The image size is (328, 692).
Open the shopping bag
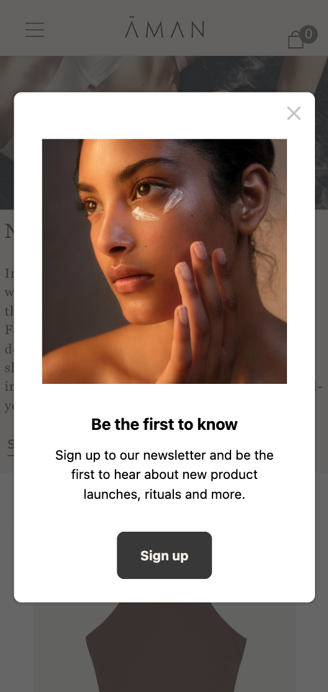[295, 40]
